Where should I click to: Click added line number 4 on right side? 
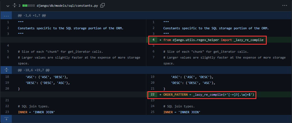pyautogui.click(x=154, y=40)
